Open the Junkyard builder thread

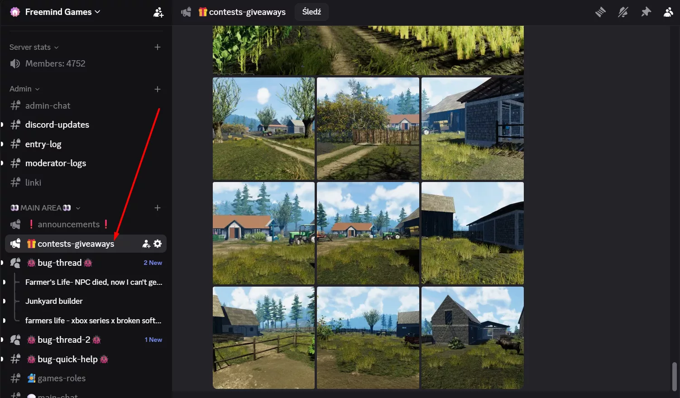click(54, 301)
